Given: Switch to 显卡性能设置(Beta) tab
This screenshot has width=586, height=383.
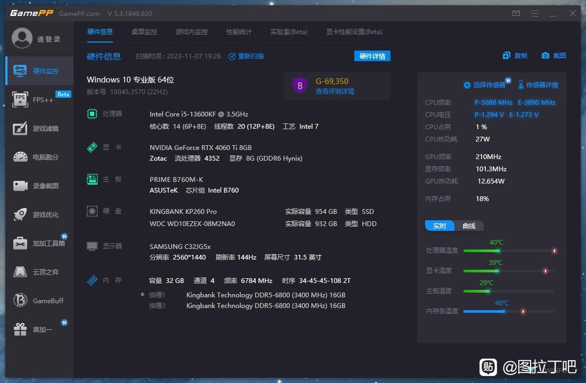Looking at the screenshot, I should point(354,32).
